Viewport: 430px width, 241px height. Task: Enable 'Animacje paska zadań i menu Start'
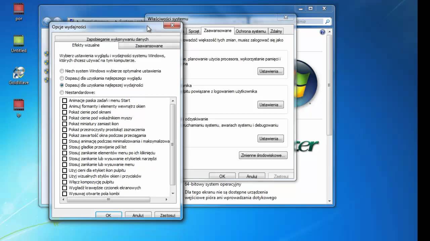point(64,100)
